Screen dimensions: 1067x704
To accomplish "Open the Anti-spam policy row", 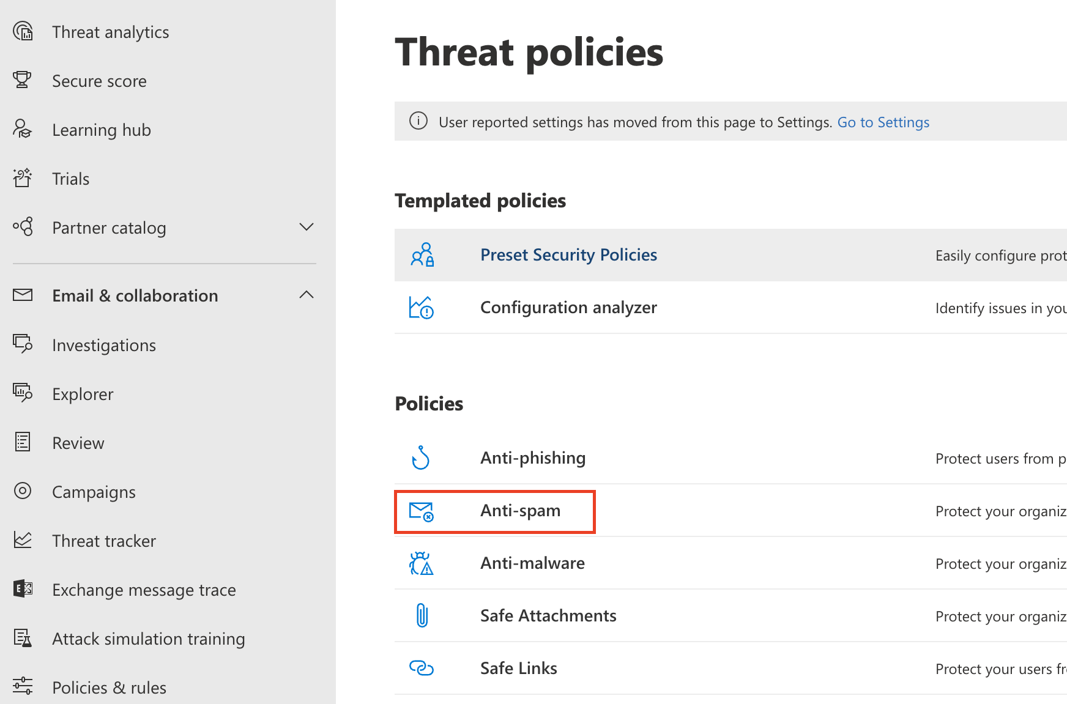I will coord(521,511).
